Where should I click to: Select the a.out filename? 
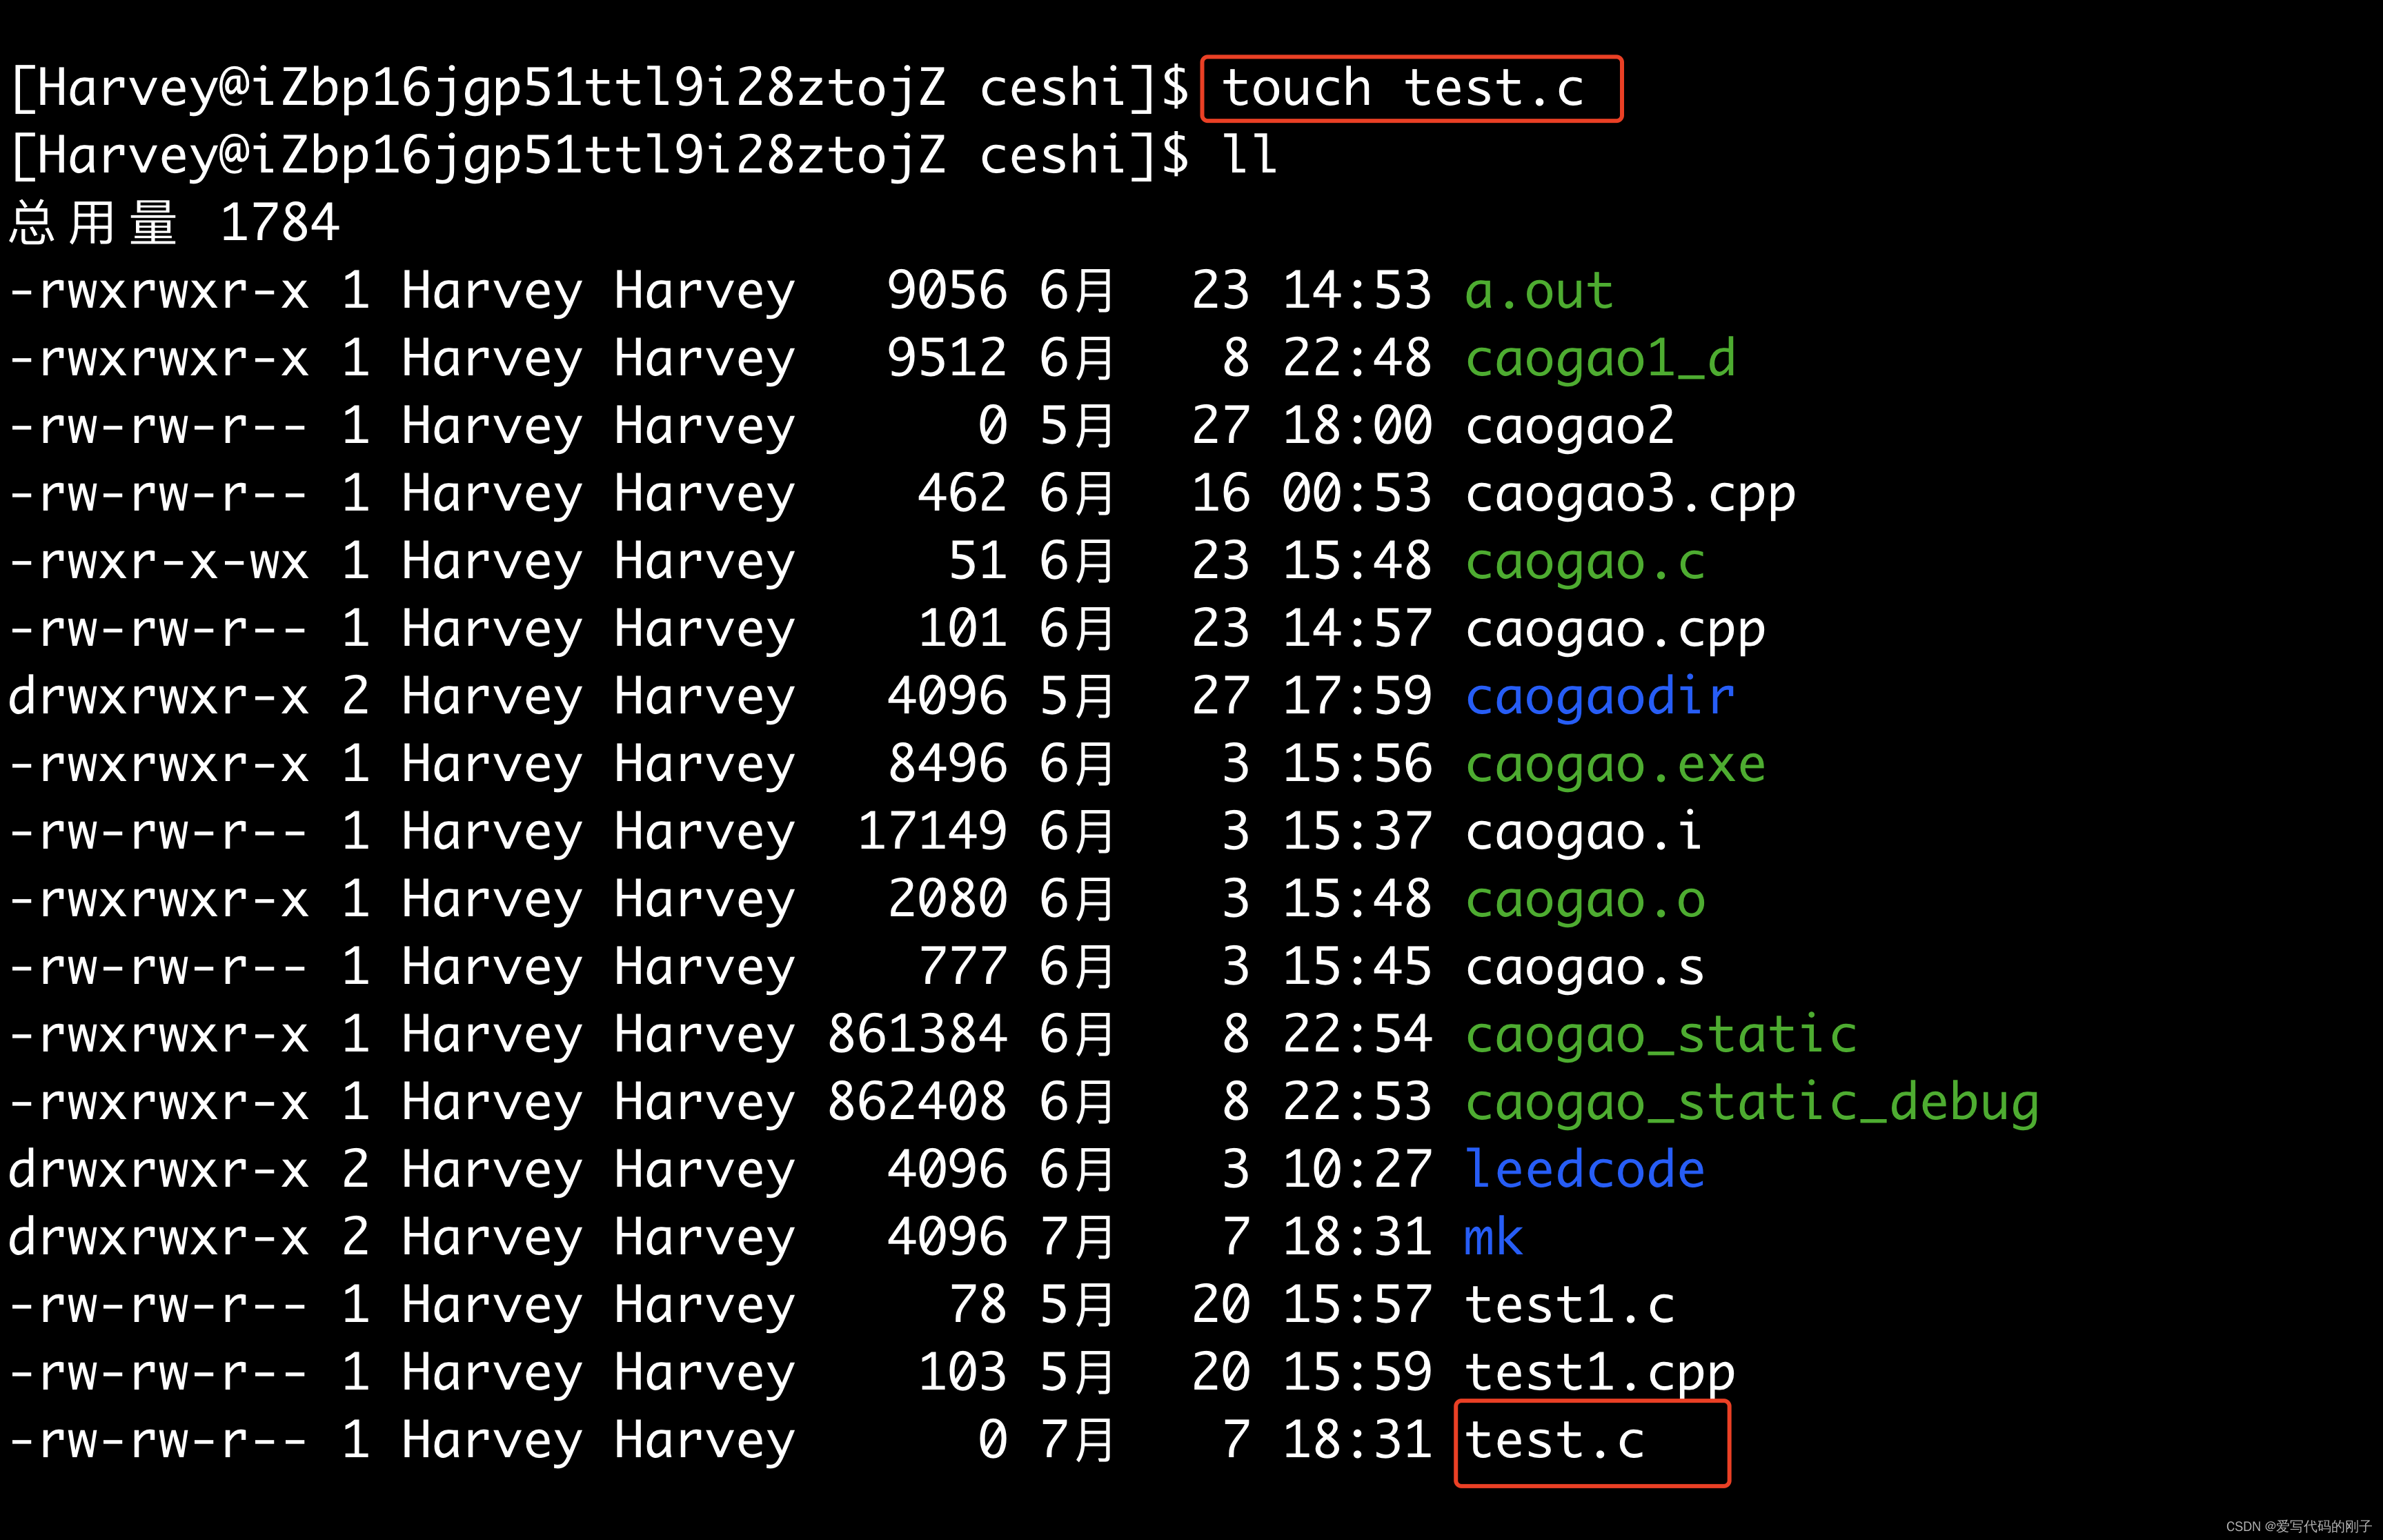pos(1539,291)
